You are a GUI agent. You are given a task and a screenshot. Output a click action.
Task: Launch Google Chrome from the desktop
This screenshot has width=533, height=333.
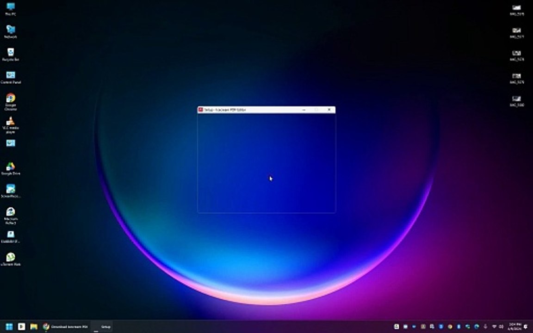click(x=11, y=102)
